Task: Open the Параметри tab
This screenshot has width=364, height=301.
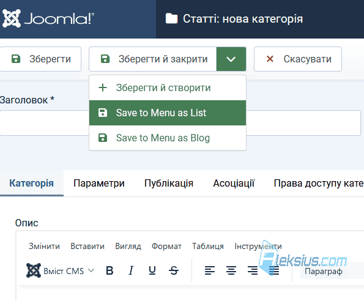Action: [x=99, y=183]
